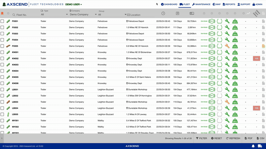
Task: Open the Maintenance menu item
Action: coord(201,4)
